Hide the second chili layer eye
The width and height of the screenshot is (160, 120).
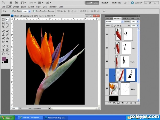[x=107, y=48]
